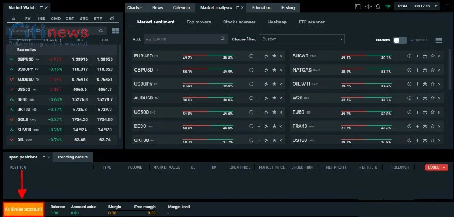Click the green connection status icon
This screenshot has width=454, height=217.
388,6
